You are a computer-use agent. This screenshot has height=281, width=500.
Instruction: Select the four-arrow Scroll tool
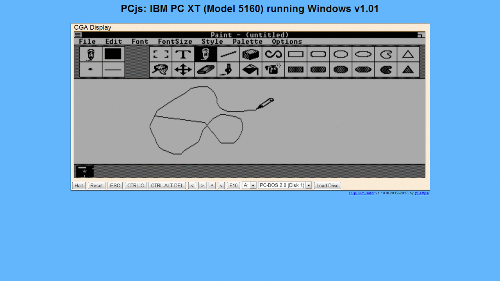pos(183,69)
